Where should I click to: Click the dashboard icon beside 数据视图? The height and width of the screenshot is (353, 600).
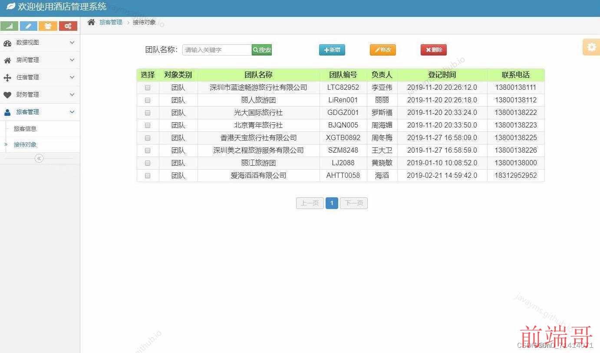click(7, 43)
